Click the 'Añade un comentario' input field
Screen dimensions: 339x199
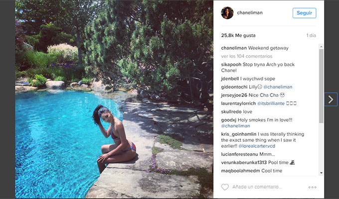257,187
